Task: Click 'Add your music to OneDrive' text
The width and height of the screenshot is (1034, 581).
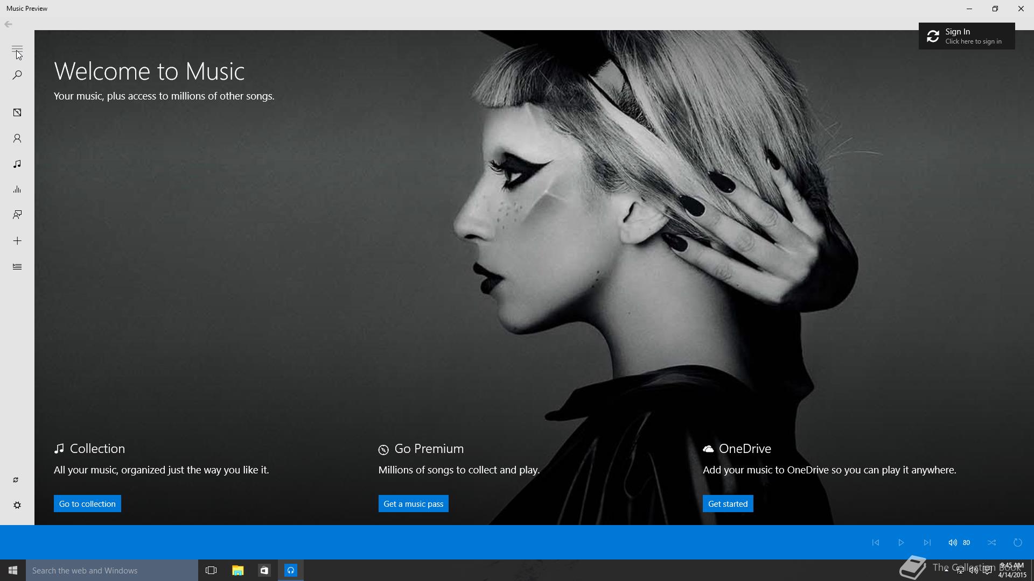Action: click(829, 470)
